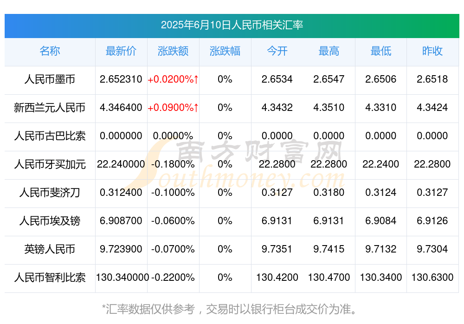The width and height of the screenshot is (464, 324).
Task: Click the 今开 column header
Action: pos(277,51)
